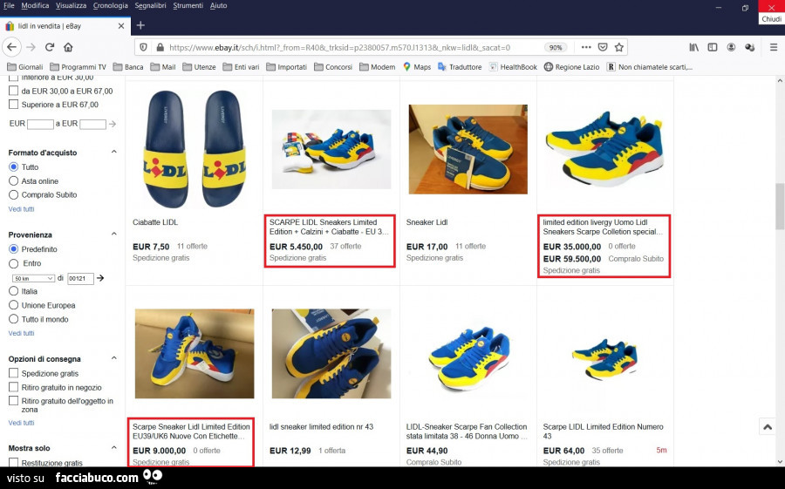Click the Lidl slippers product image

195,149
